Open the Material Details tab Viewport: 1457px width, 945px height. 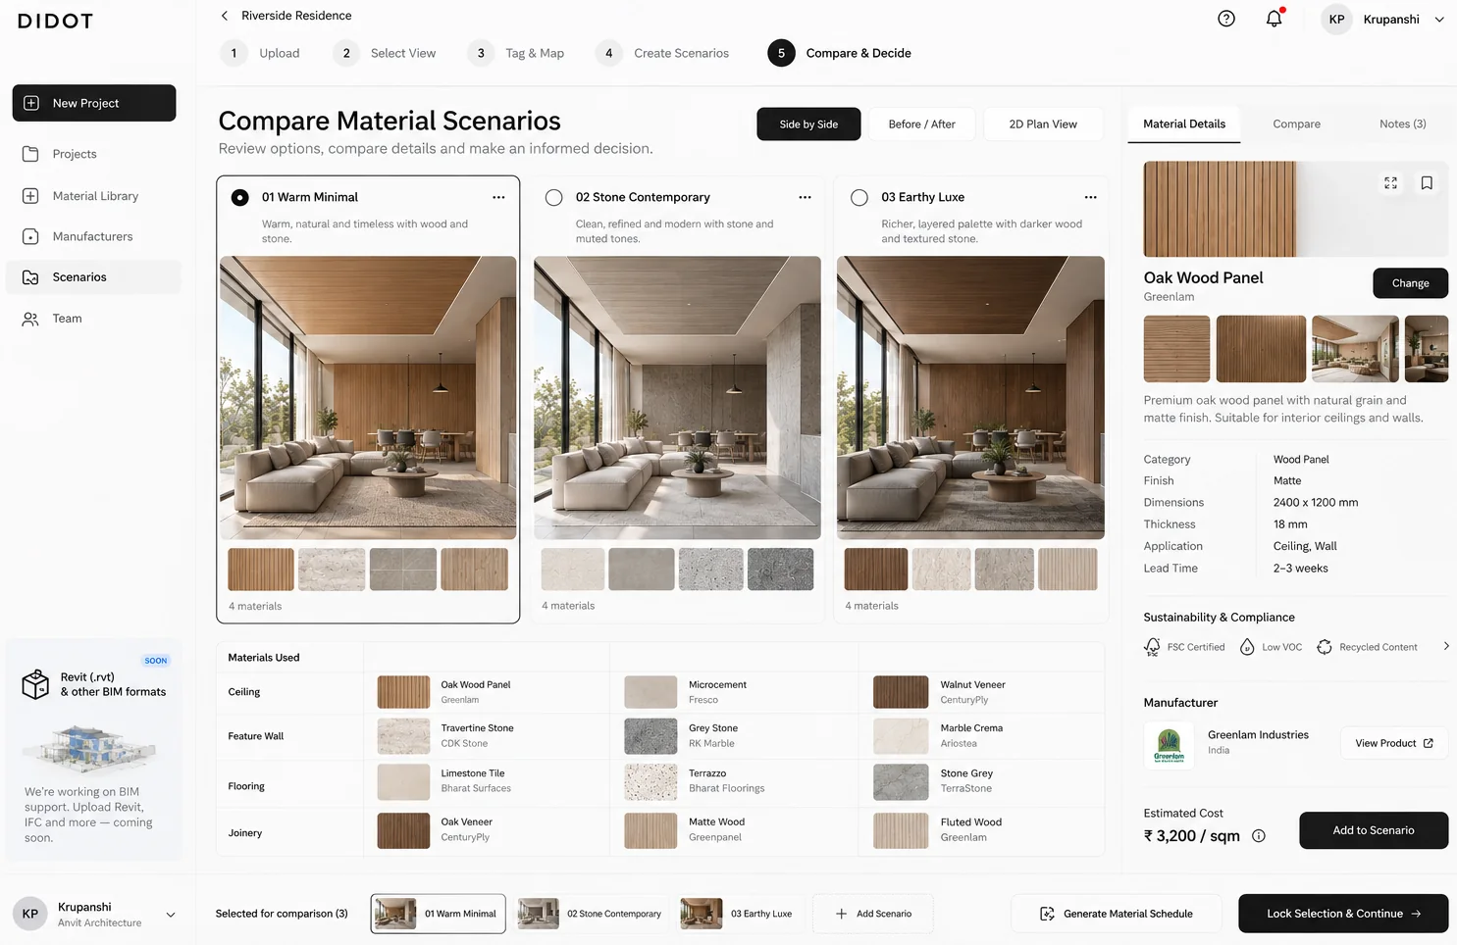pyautogui.click(x=1184, y=124)
